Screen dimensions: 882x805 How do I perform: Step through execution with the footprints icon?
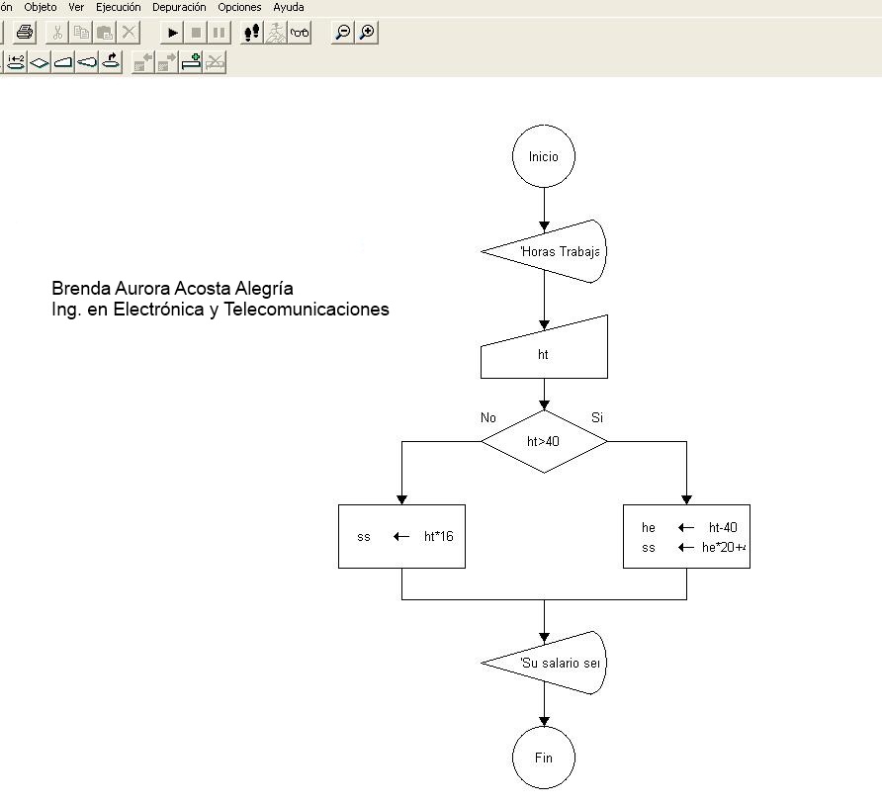(250, 32)
